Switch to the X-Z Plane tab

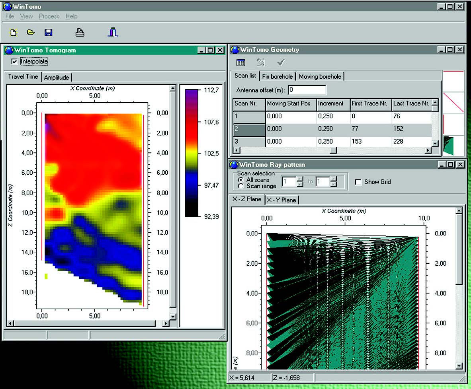tap(247, 199)
